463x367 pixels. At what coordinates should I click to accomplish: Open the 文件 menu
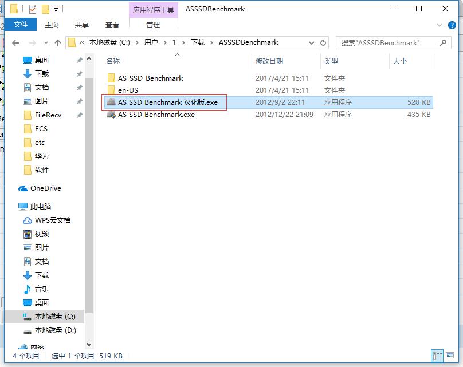pos(21,25)
